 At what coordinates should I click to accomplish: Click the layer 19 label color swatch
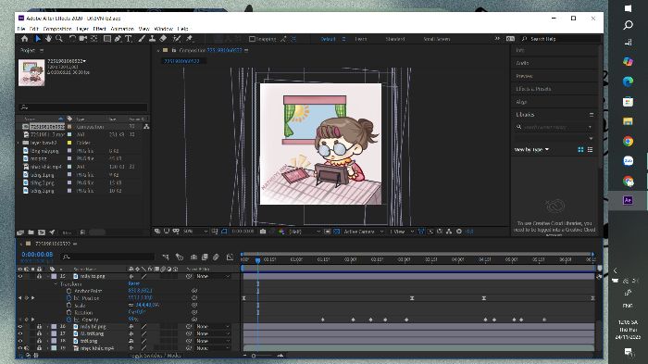tap(54, 348)
